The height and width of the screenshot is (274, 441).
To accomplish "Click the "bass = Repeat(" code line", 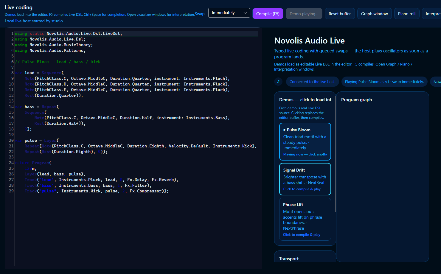I will [x=37, y=107].
